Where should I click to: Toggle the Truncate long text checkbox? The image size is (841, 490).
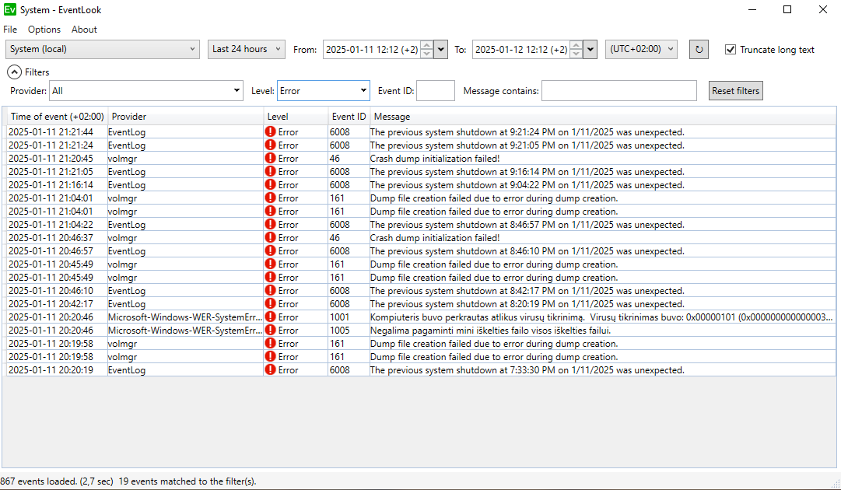[x=730, y=50]
